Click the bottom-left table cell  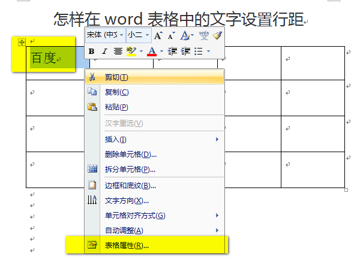click(x=55, y=170)
